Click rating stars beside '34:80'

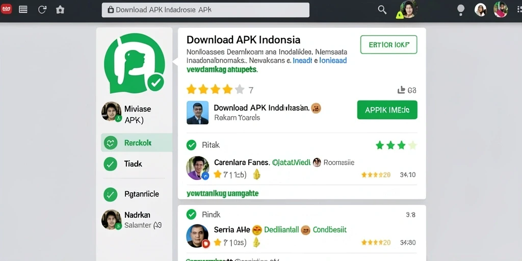coord(376,243)
